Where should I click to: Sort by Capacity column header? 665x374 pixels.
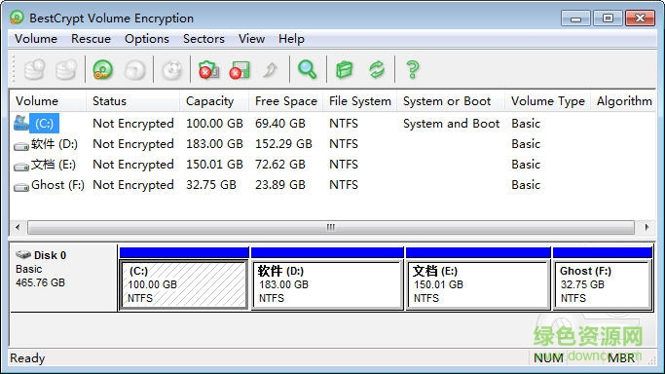[x=214, y=101]
